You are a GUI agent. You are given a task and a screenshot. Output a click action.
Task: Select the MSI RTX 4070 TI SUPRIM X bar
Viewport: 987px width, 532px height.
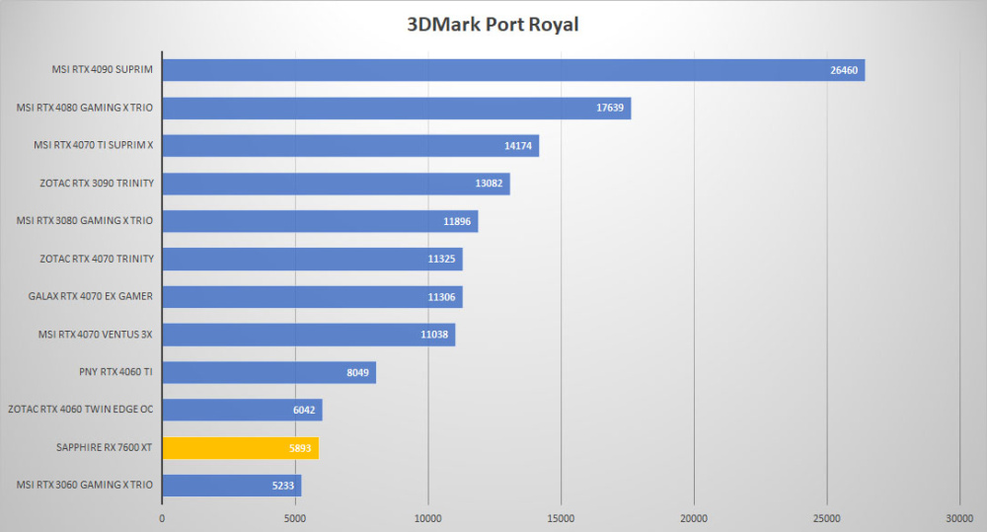point(350,145)
